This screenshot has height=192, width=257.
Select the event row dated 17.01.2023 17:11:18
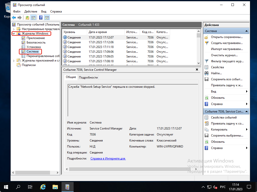coord(116,47)
